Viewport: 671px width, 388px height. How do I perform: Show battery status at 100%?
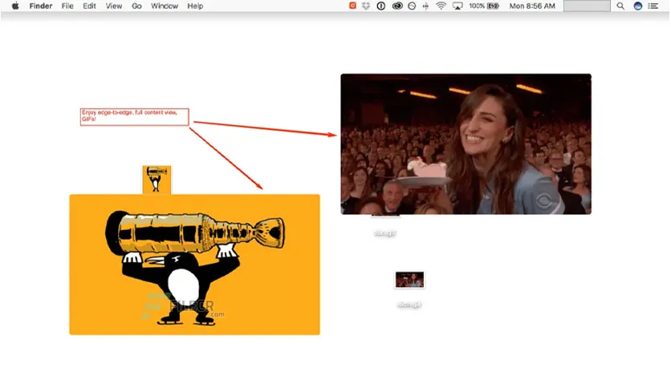click(484, 6)
